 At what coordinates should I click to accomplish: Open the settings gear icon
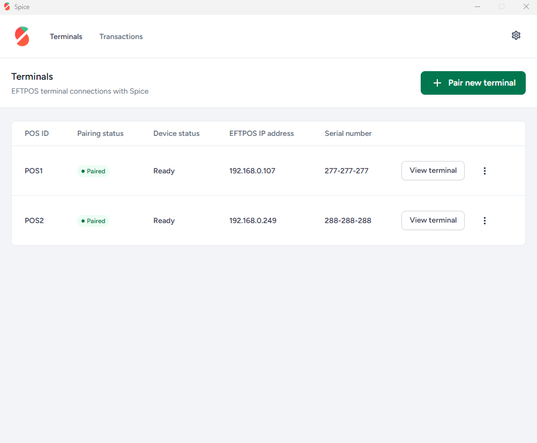(x=516, y=35)
